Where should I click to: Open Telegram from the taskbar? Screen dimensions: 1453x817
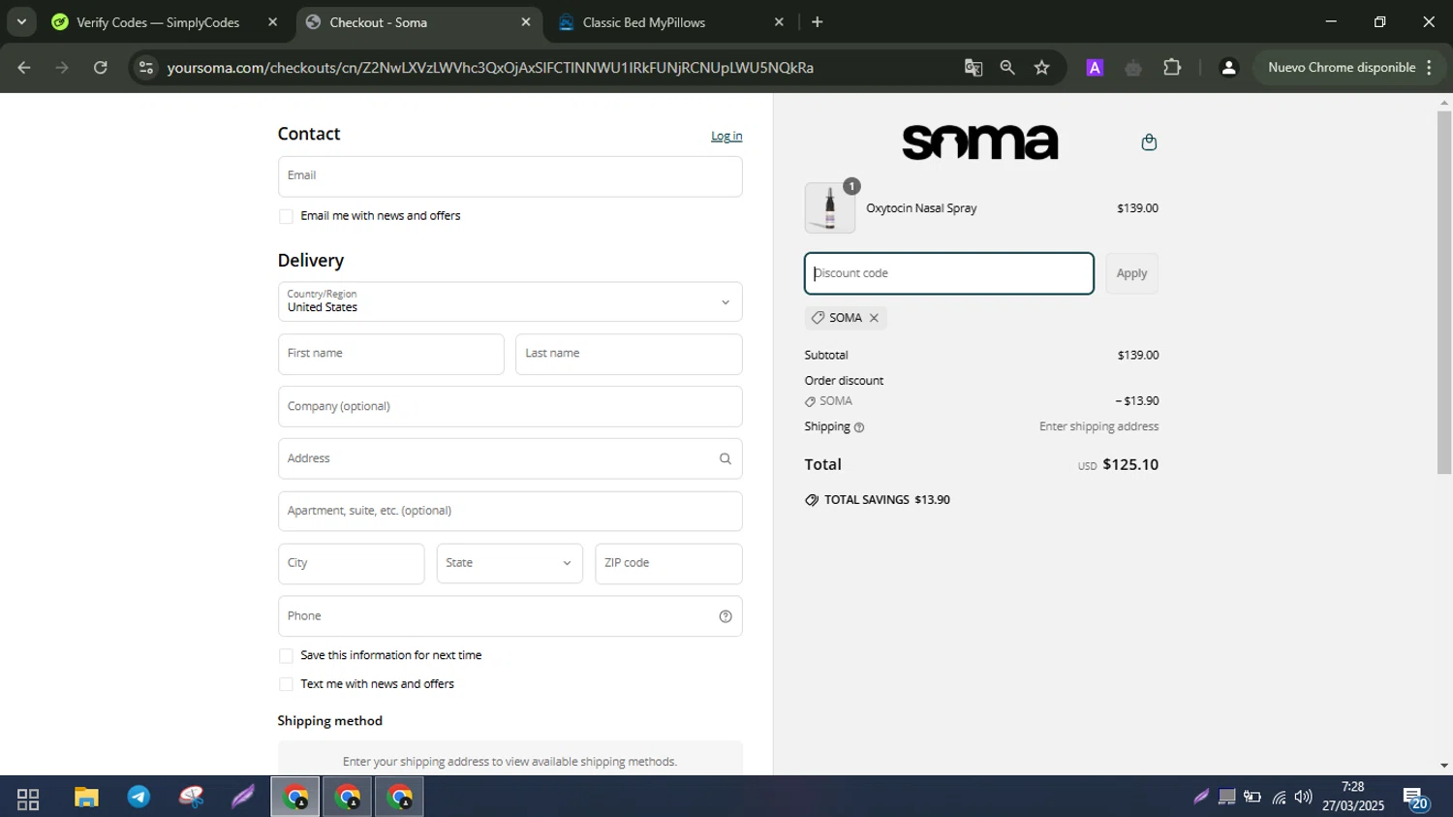(x=139, y=798)
